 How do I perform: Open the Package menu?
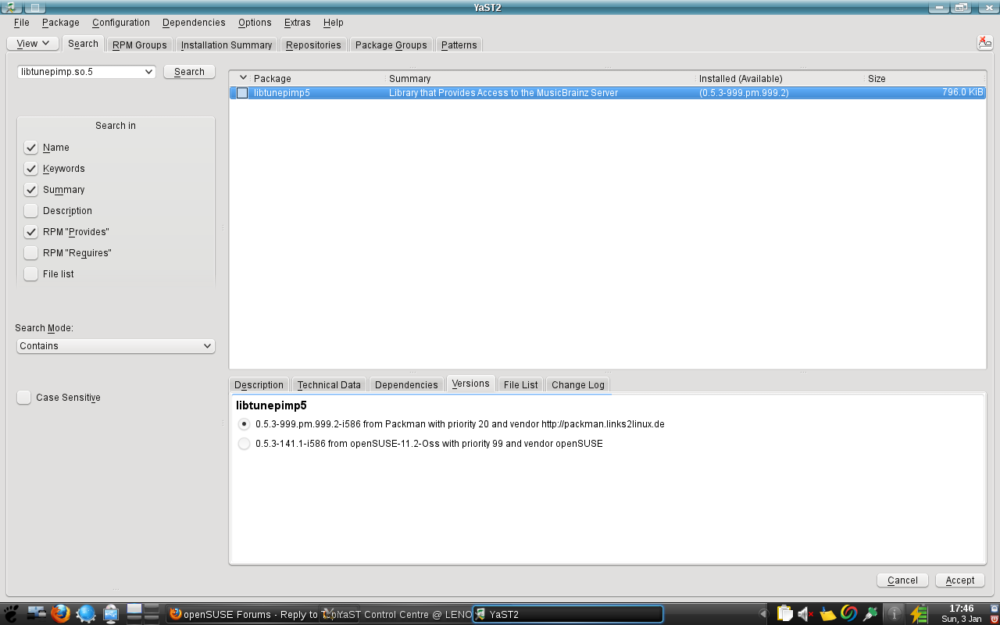pyautogui.click(x=61, y=23)
